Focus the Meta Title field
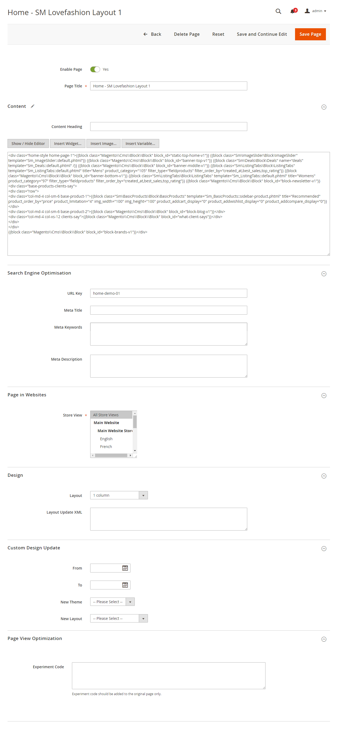Screen dimensions: 338x729 click(168, 310)
